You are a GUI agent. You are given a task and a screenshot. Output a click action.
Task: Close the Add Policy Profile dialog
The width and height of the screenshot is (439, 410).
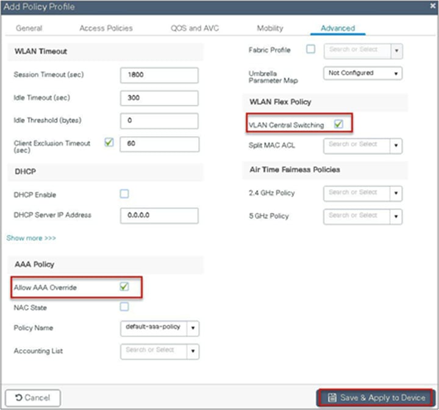click(433, 6)
